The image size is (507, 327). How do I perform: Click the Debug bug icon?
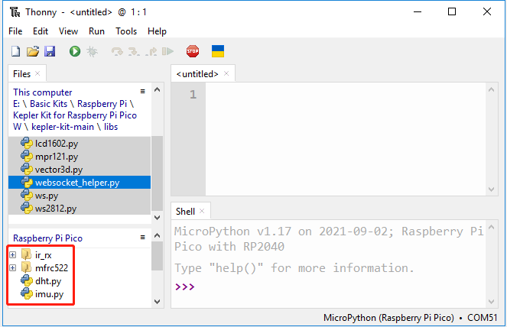point(93,51)
